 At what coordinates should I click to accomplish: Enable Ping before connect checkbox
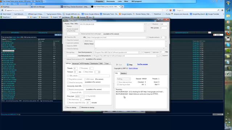pyautogui.click(x=68, y=79)
